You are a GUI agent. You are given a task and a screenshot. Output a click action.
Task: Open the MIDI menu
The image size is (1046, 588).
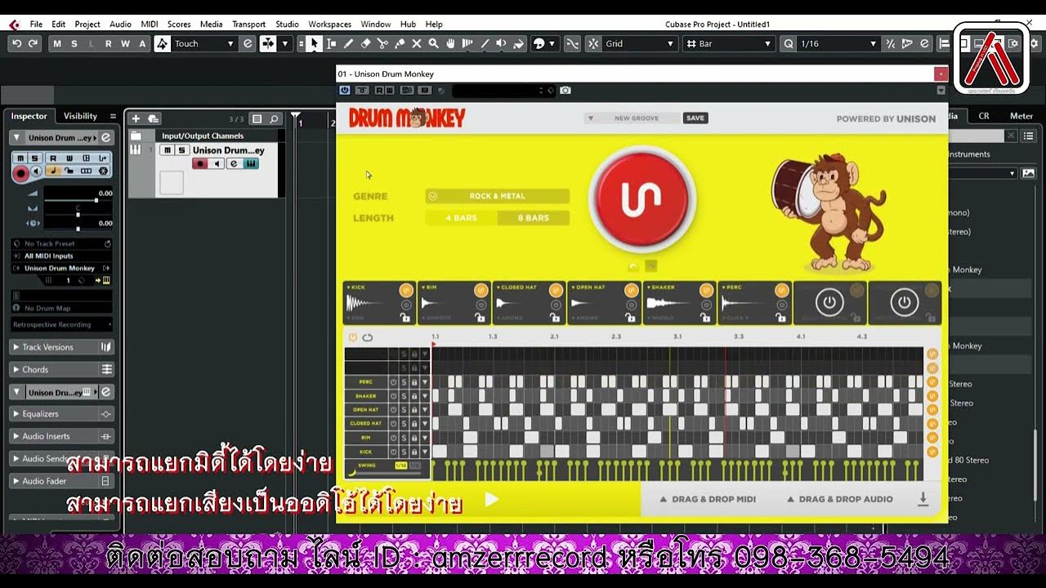point(149,24)
